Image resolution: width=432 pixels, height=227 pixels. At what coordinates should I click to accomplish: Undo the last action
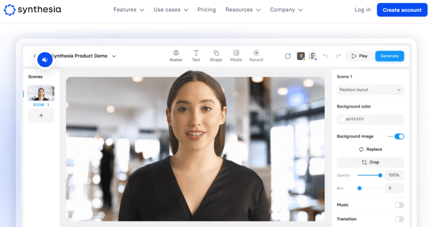point(325,56)
